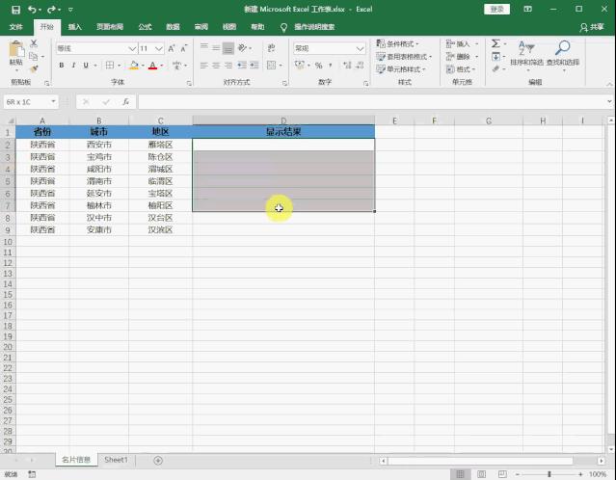Switch to the Page Layout tab
This screenshot has height=480, width=616.
pyautogui.click(x=110, y=27)
